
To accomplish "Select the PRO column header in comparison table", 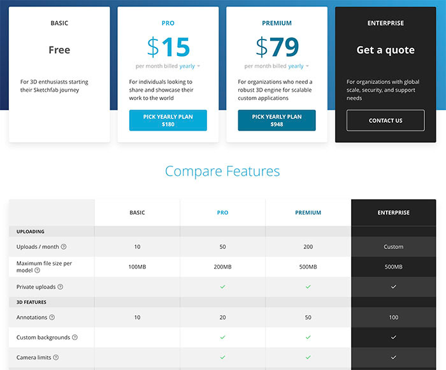I will point(223,213).
